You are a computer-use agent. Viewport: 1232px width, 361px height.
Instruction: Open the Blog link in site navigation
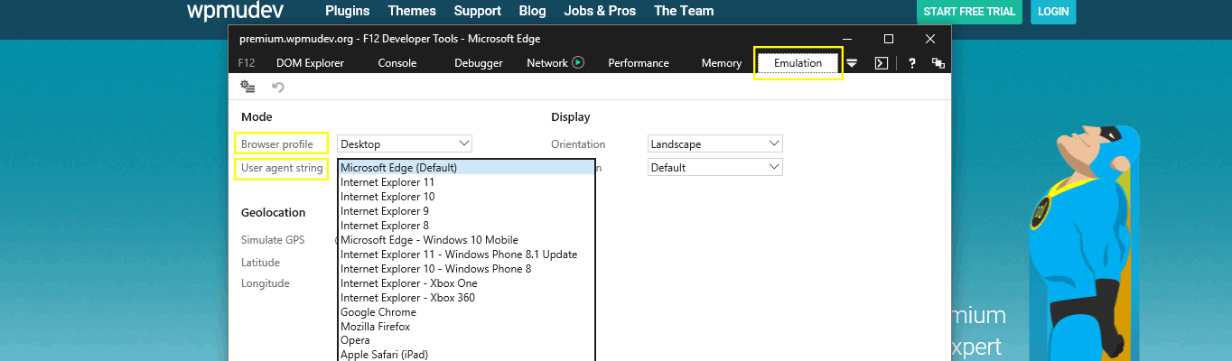click(x=533, y=12)
